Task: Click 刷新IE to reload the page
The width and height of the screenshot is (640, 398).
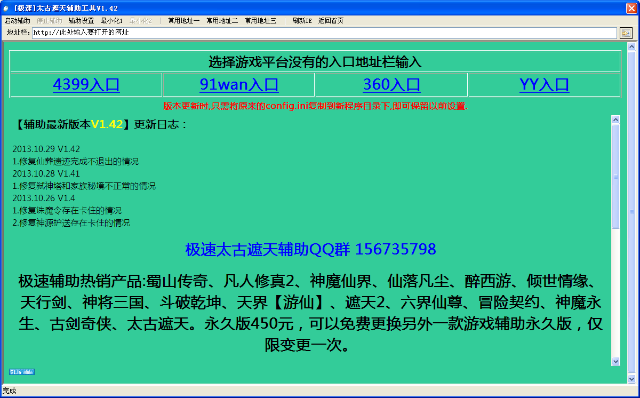Action: (x=302, y=21)
